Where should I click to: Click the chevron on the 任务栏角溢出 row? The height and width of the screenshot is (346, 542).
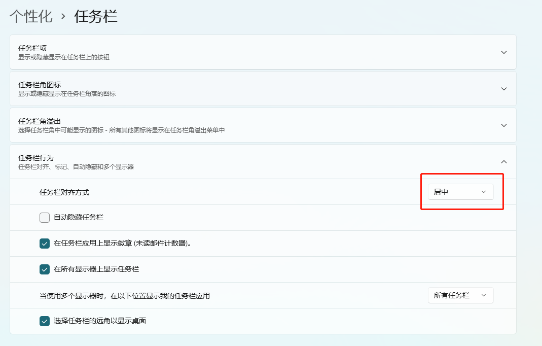click(503, 125)
